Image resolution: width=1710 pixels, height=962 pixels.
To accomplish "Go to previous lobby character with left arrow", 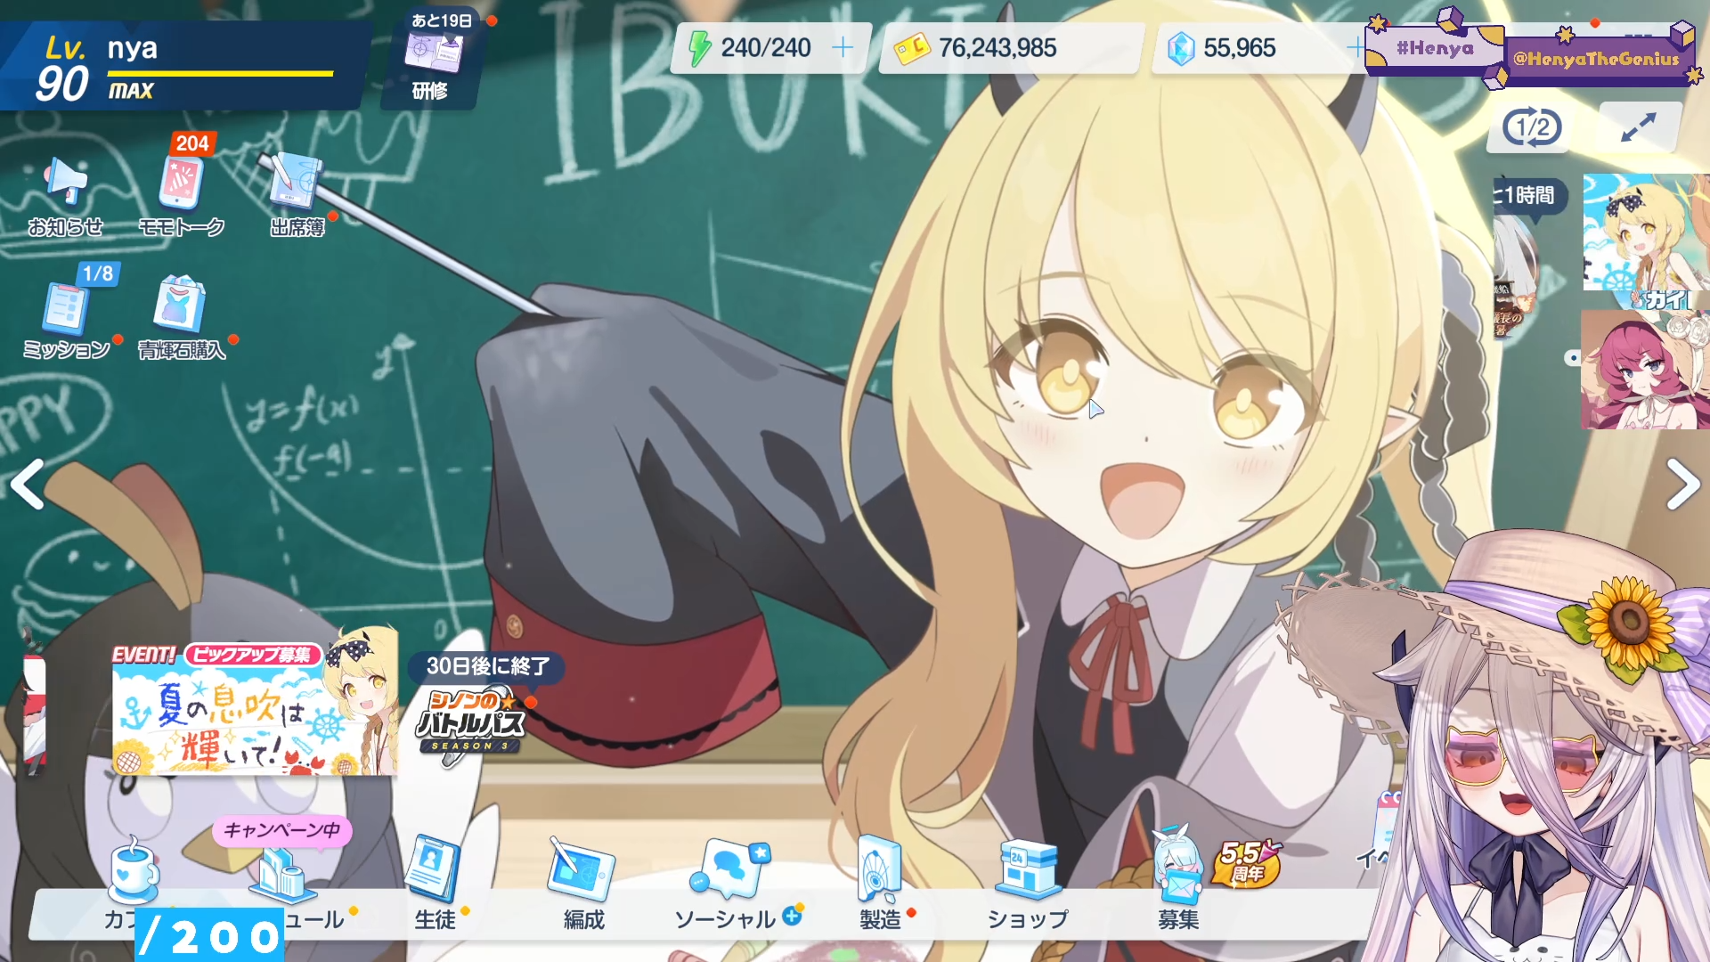I will point(28,485).
